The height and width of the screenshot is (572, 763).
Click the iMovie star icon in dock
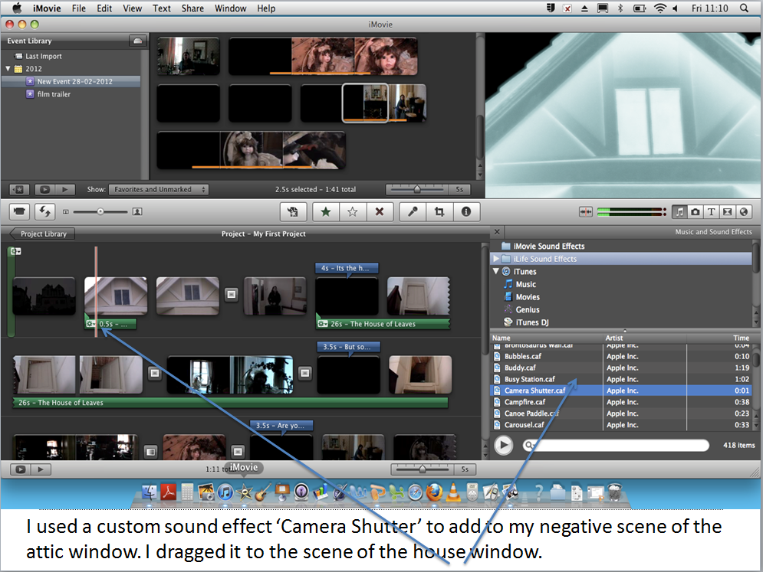coord(244,493)
